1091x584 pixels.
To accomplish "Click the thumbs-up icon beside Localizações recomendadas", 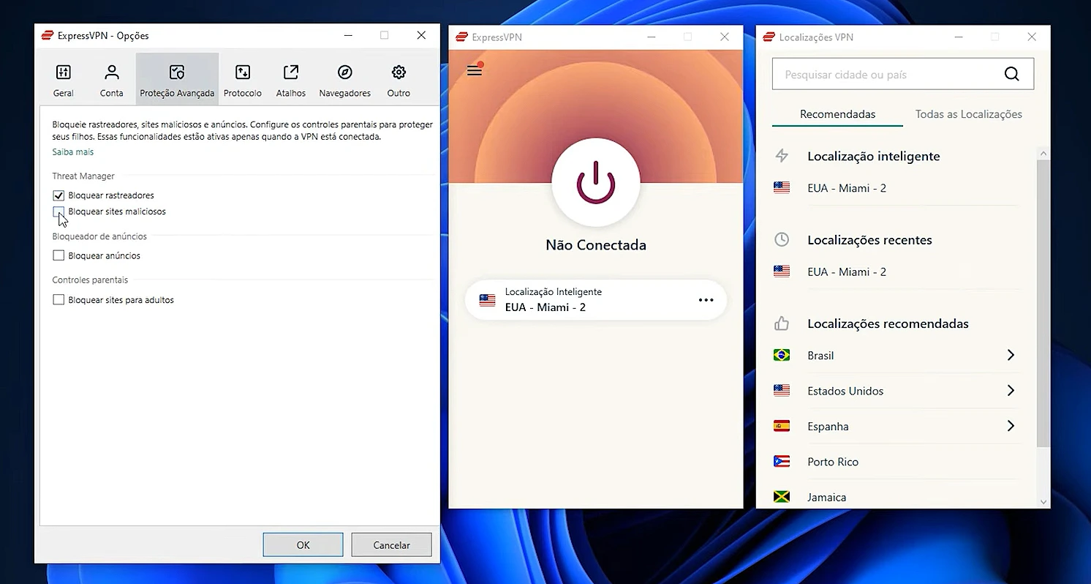I will pyautogui.click(x=782, y=323).
